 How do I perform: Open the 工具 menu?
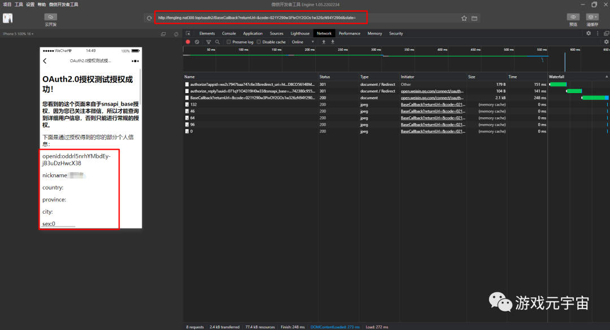coord(19,5)
